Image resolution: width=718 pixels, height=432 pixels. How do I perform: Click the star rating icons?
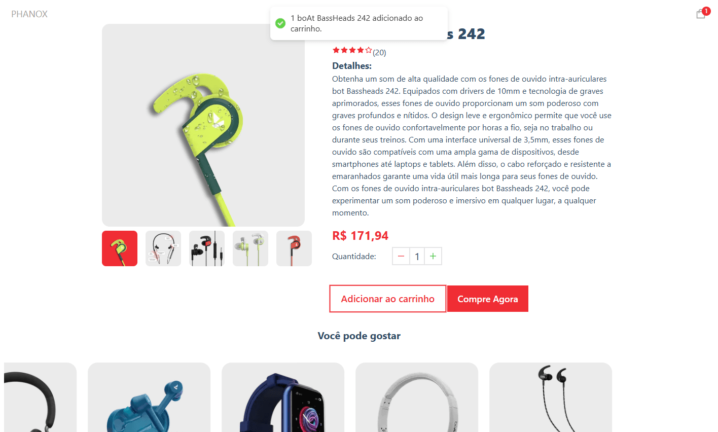point(352,50)
